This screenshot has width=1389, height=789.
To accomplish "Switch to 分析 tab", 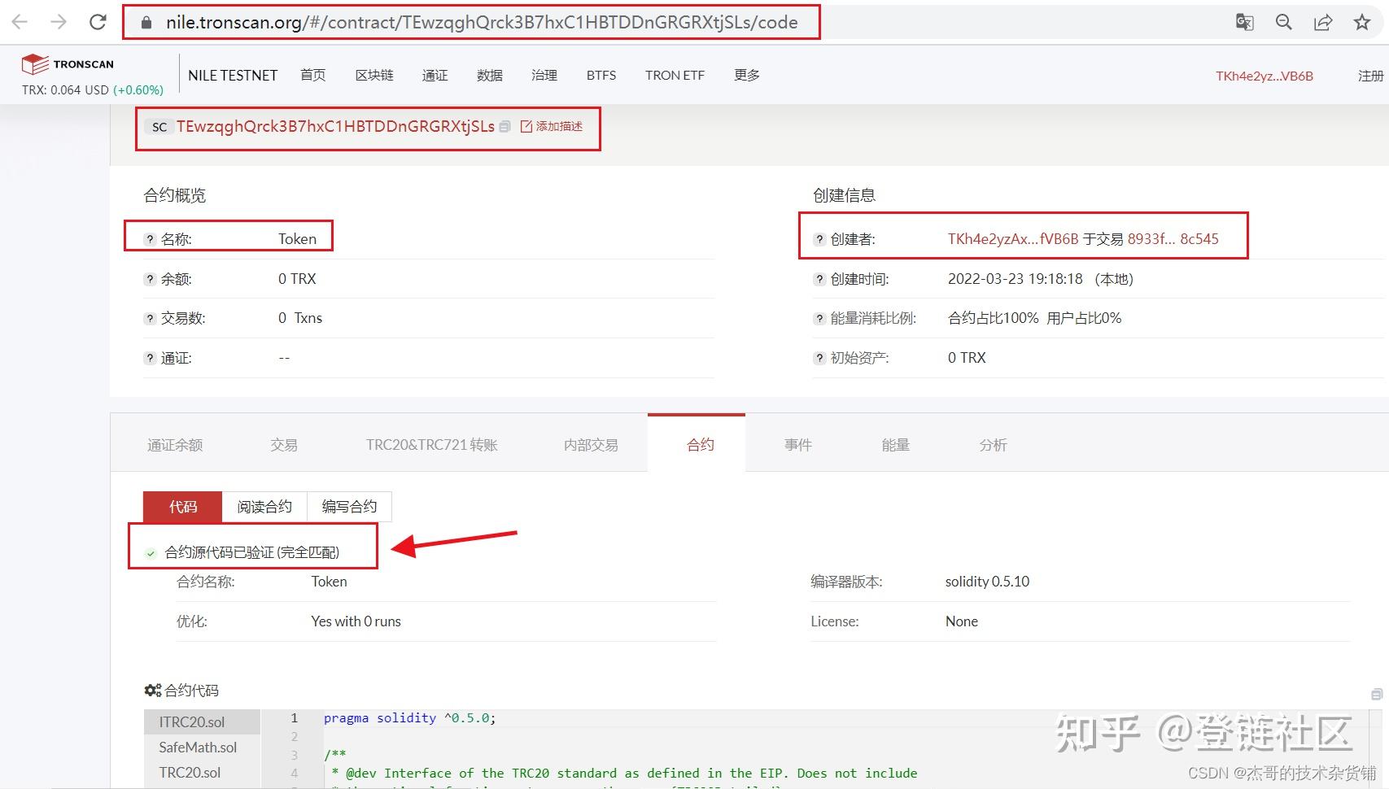I will point(994,445).
